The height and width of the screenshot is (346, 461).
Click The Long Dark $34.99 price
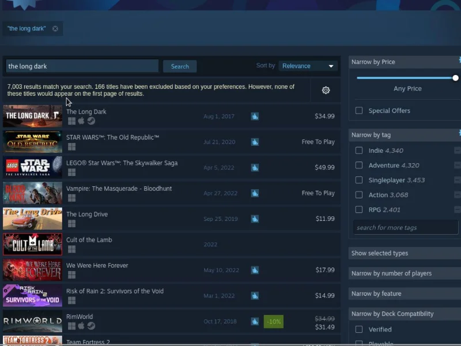point(324,116)
